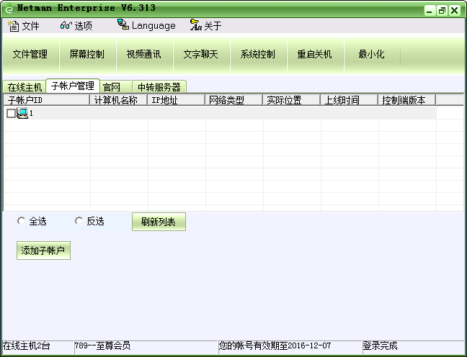The height and width of the screenshot is (357, 467).
Task: Click the 系统控制 toolbar button
Action: coord(257,55)
